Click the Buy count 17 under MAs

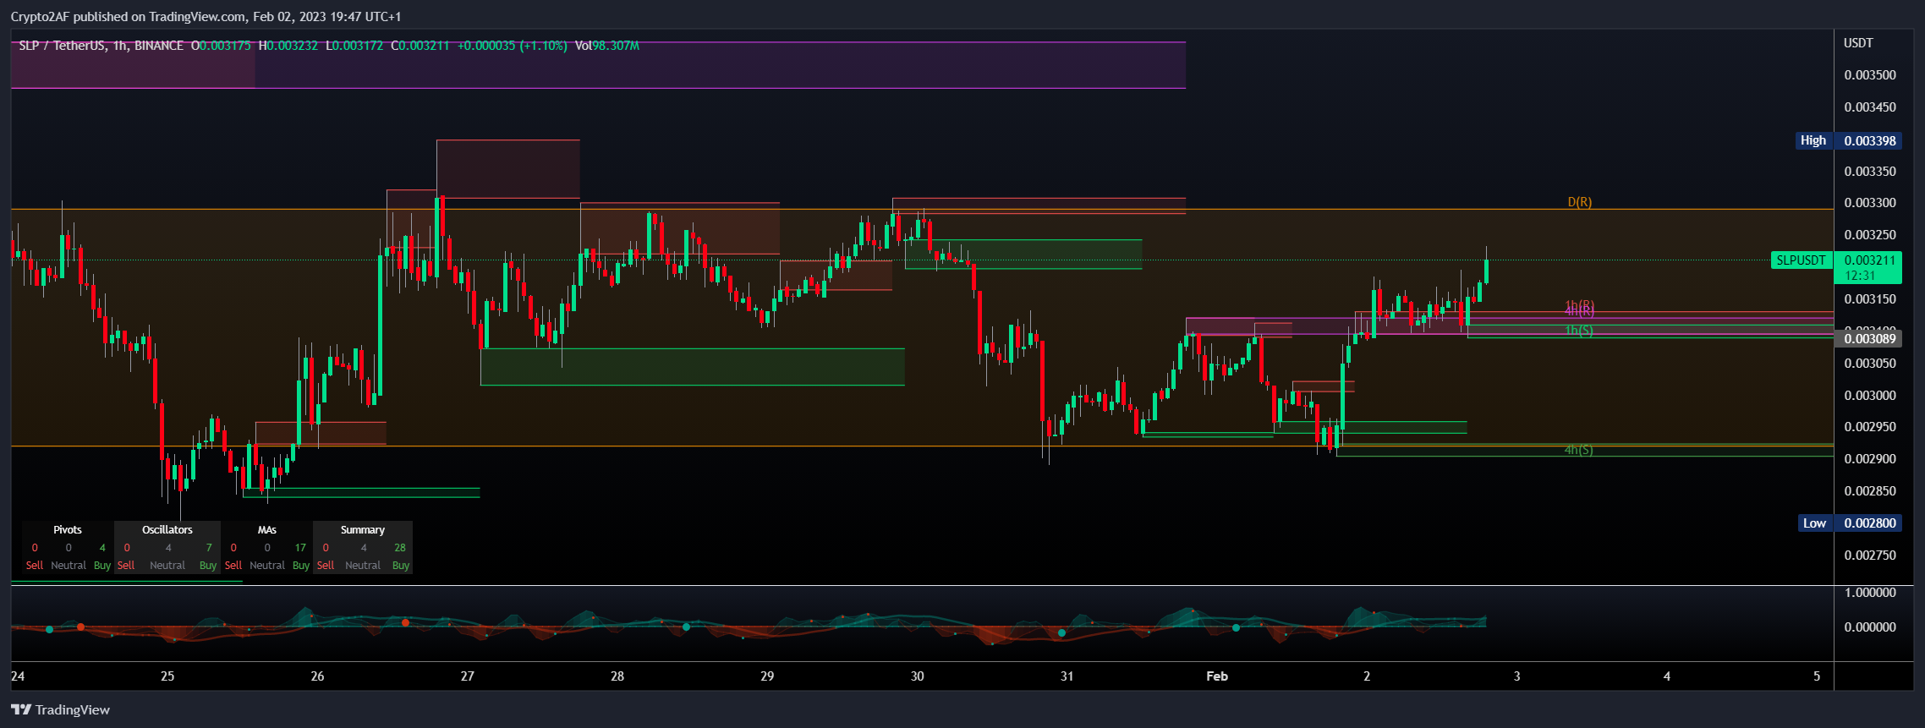(300, 548)
